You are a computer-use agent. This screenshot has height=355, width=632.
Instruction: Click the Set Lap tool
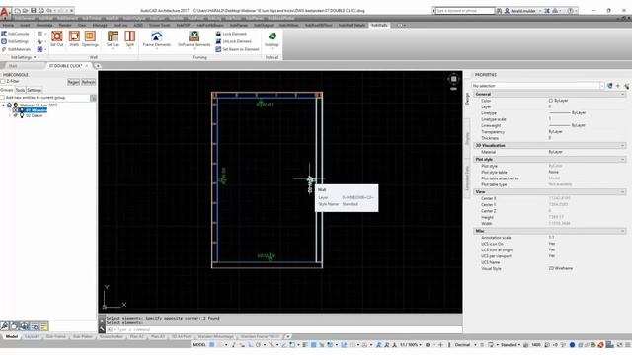113,39
